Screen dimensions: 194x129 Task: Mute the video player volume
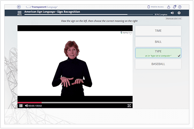pos(26,106)
